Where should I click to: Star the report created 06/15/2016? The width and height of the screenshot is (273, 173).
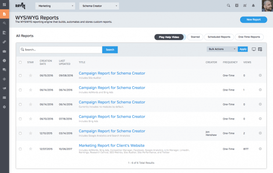click(30, 75)
